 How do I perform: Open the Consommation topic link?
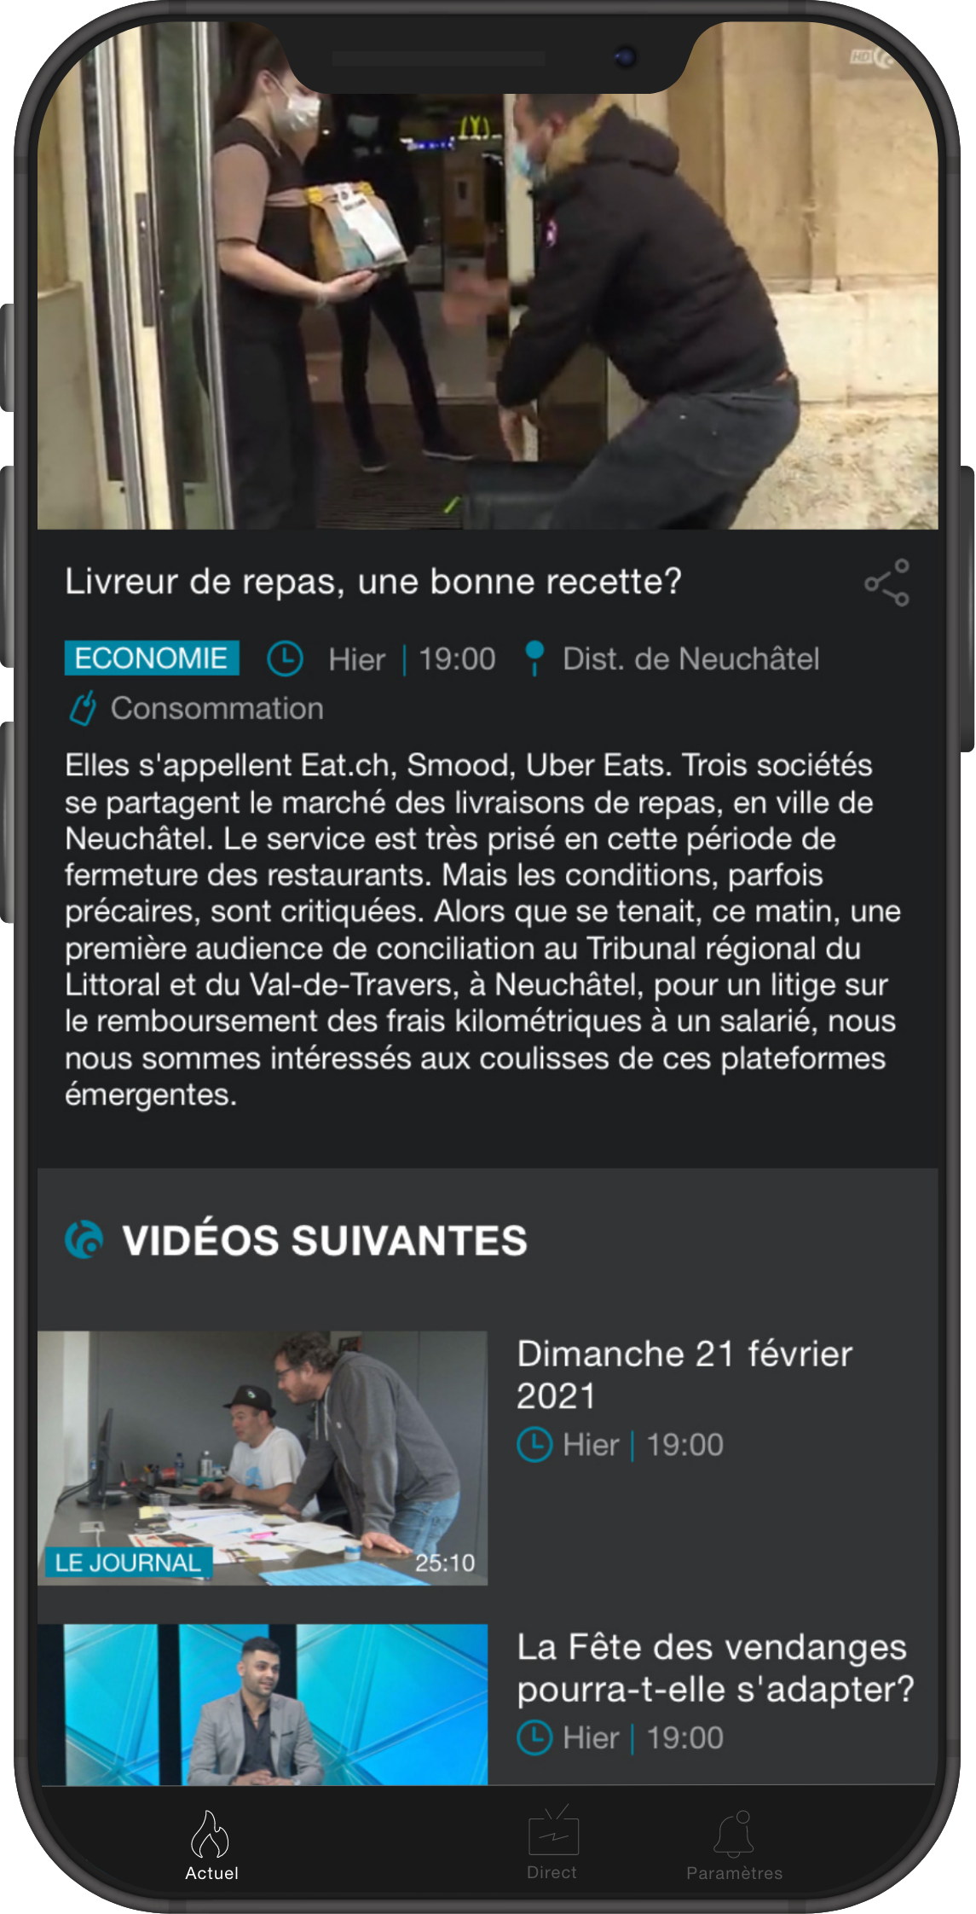(x=217, y=708)
